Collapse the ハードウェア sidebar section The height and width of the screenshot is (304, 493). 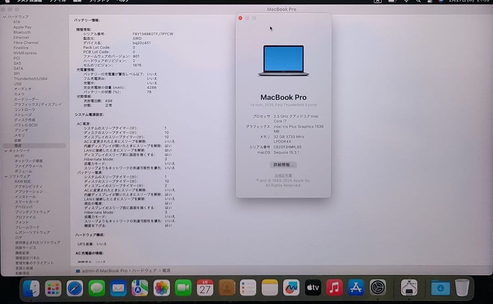pos(5,17)
